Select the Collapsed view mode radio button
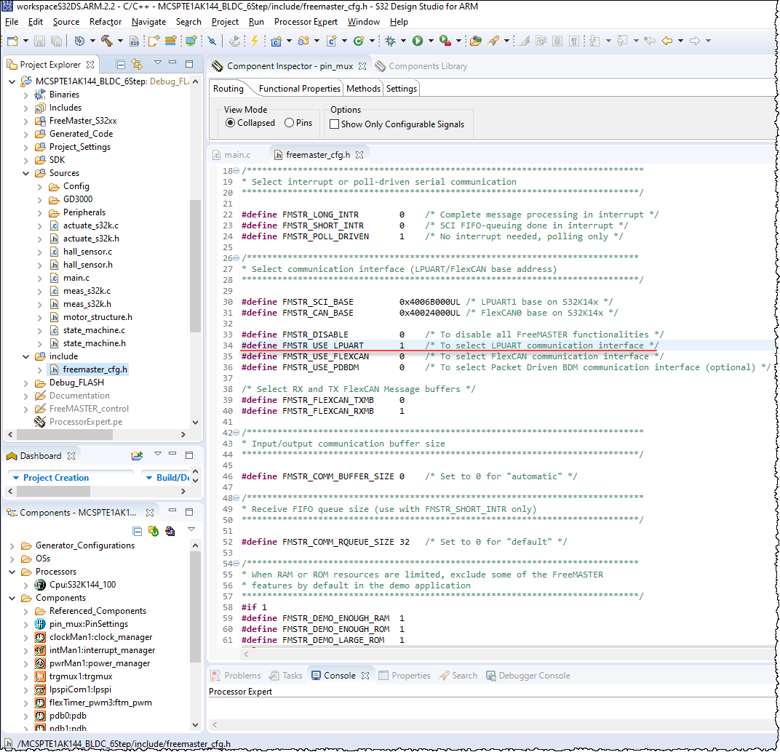This screenshot has height=752, width=780. click(231, 123)
